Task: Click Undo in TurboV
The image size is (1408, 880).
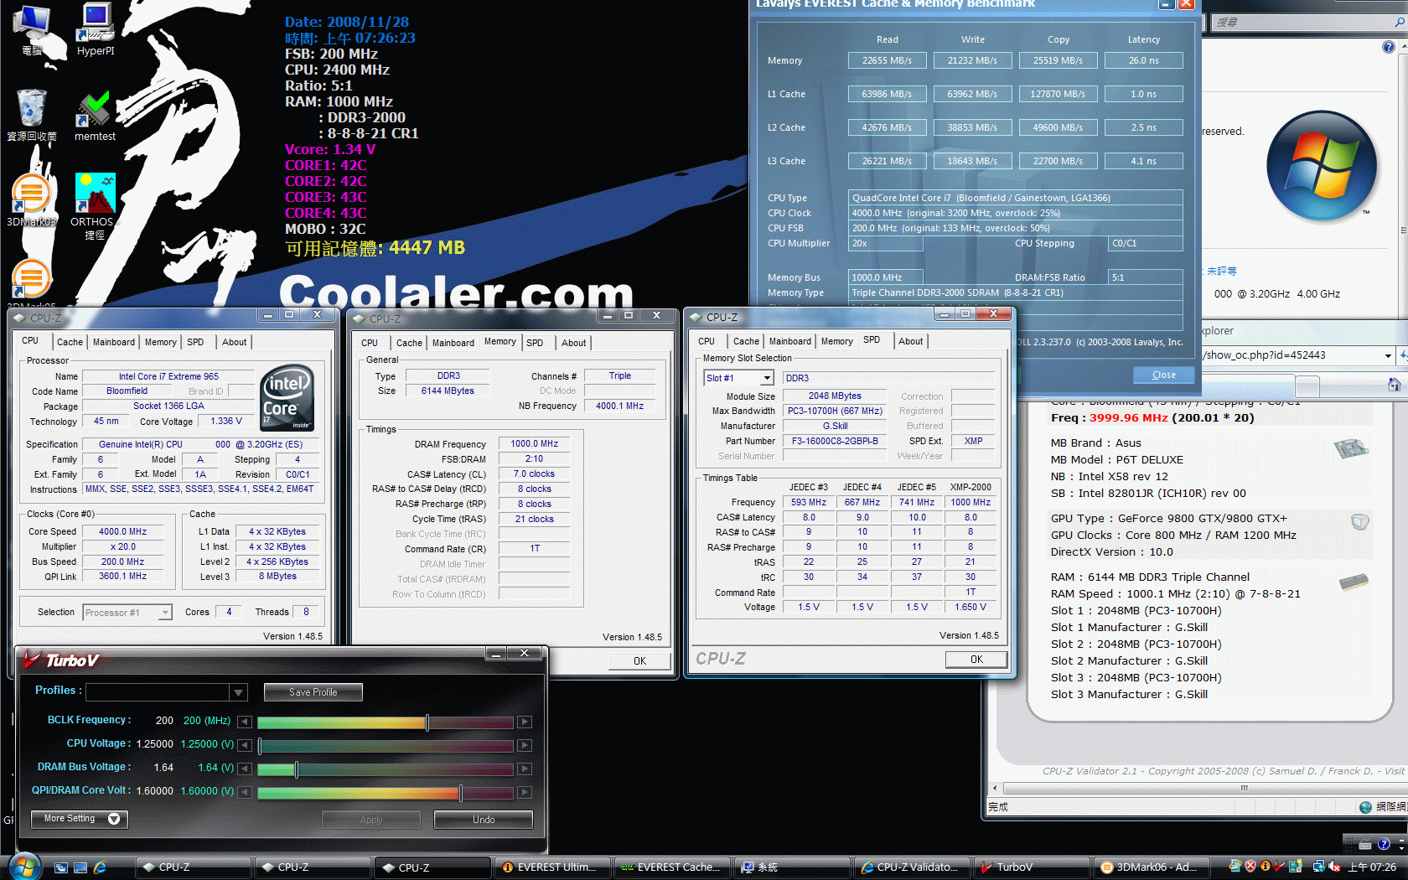Action: pos(484,820)
